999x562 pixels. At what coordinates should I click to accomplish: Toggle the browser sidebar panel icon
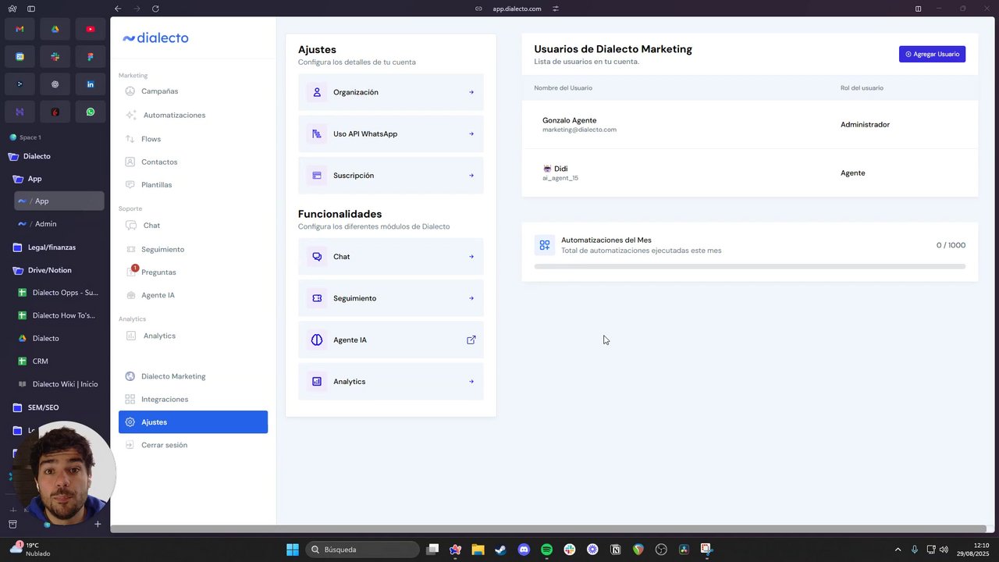tap(31, 9)
